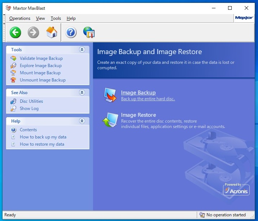
Task: Click the Disc Utilities wrench icon
Action: coord(13,101)
